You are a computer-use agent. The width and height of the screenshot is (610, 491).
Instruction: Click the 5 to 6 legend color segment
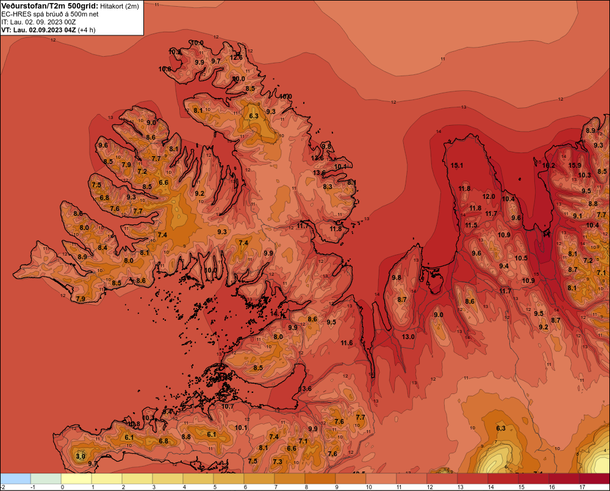click(229, 479)
